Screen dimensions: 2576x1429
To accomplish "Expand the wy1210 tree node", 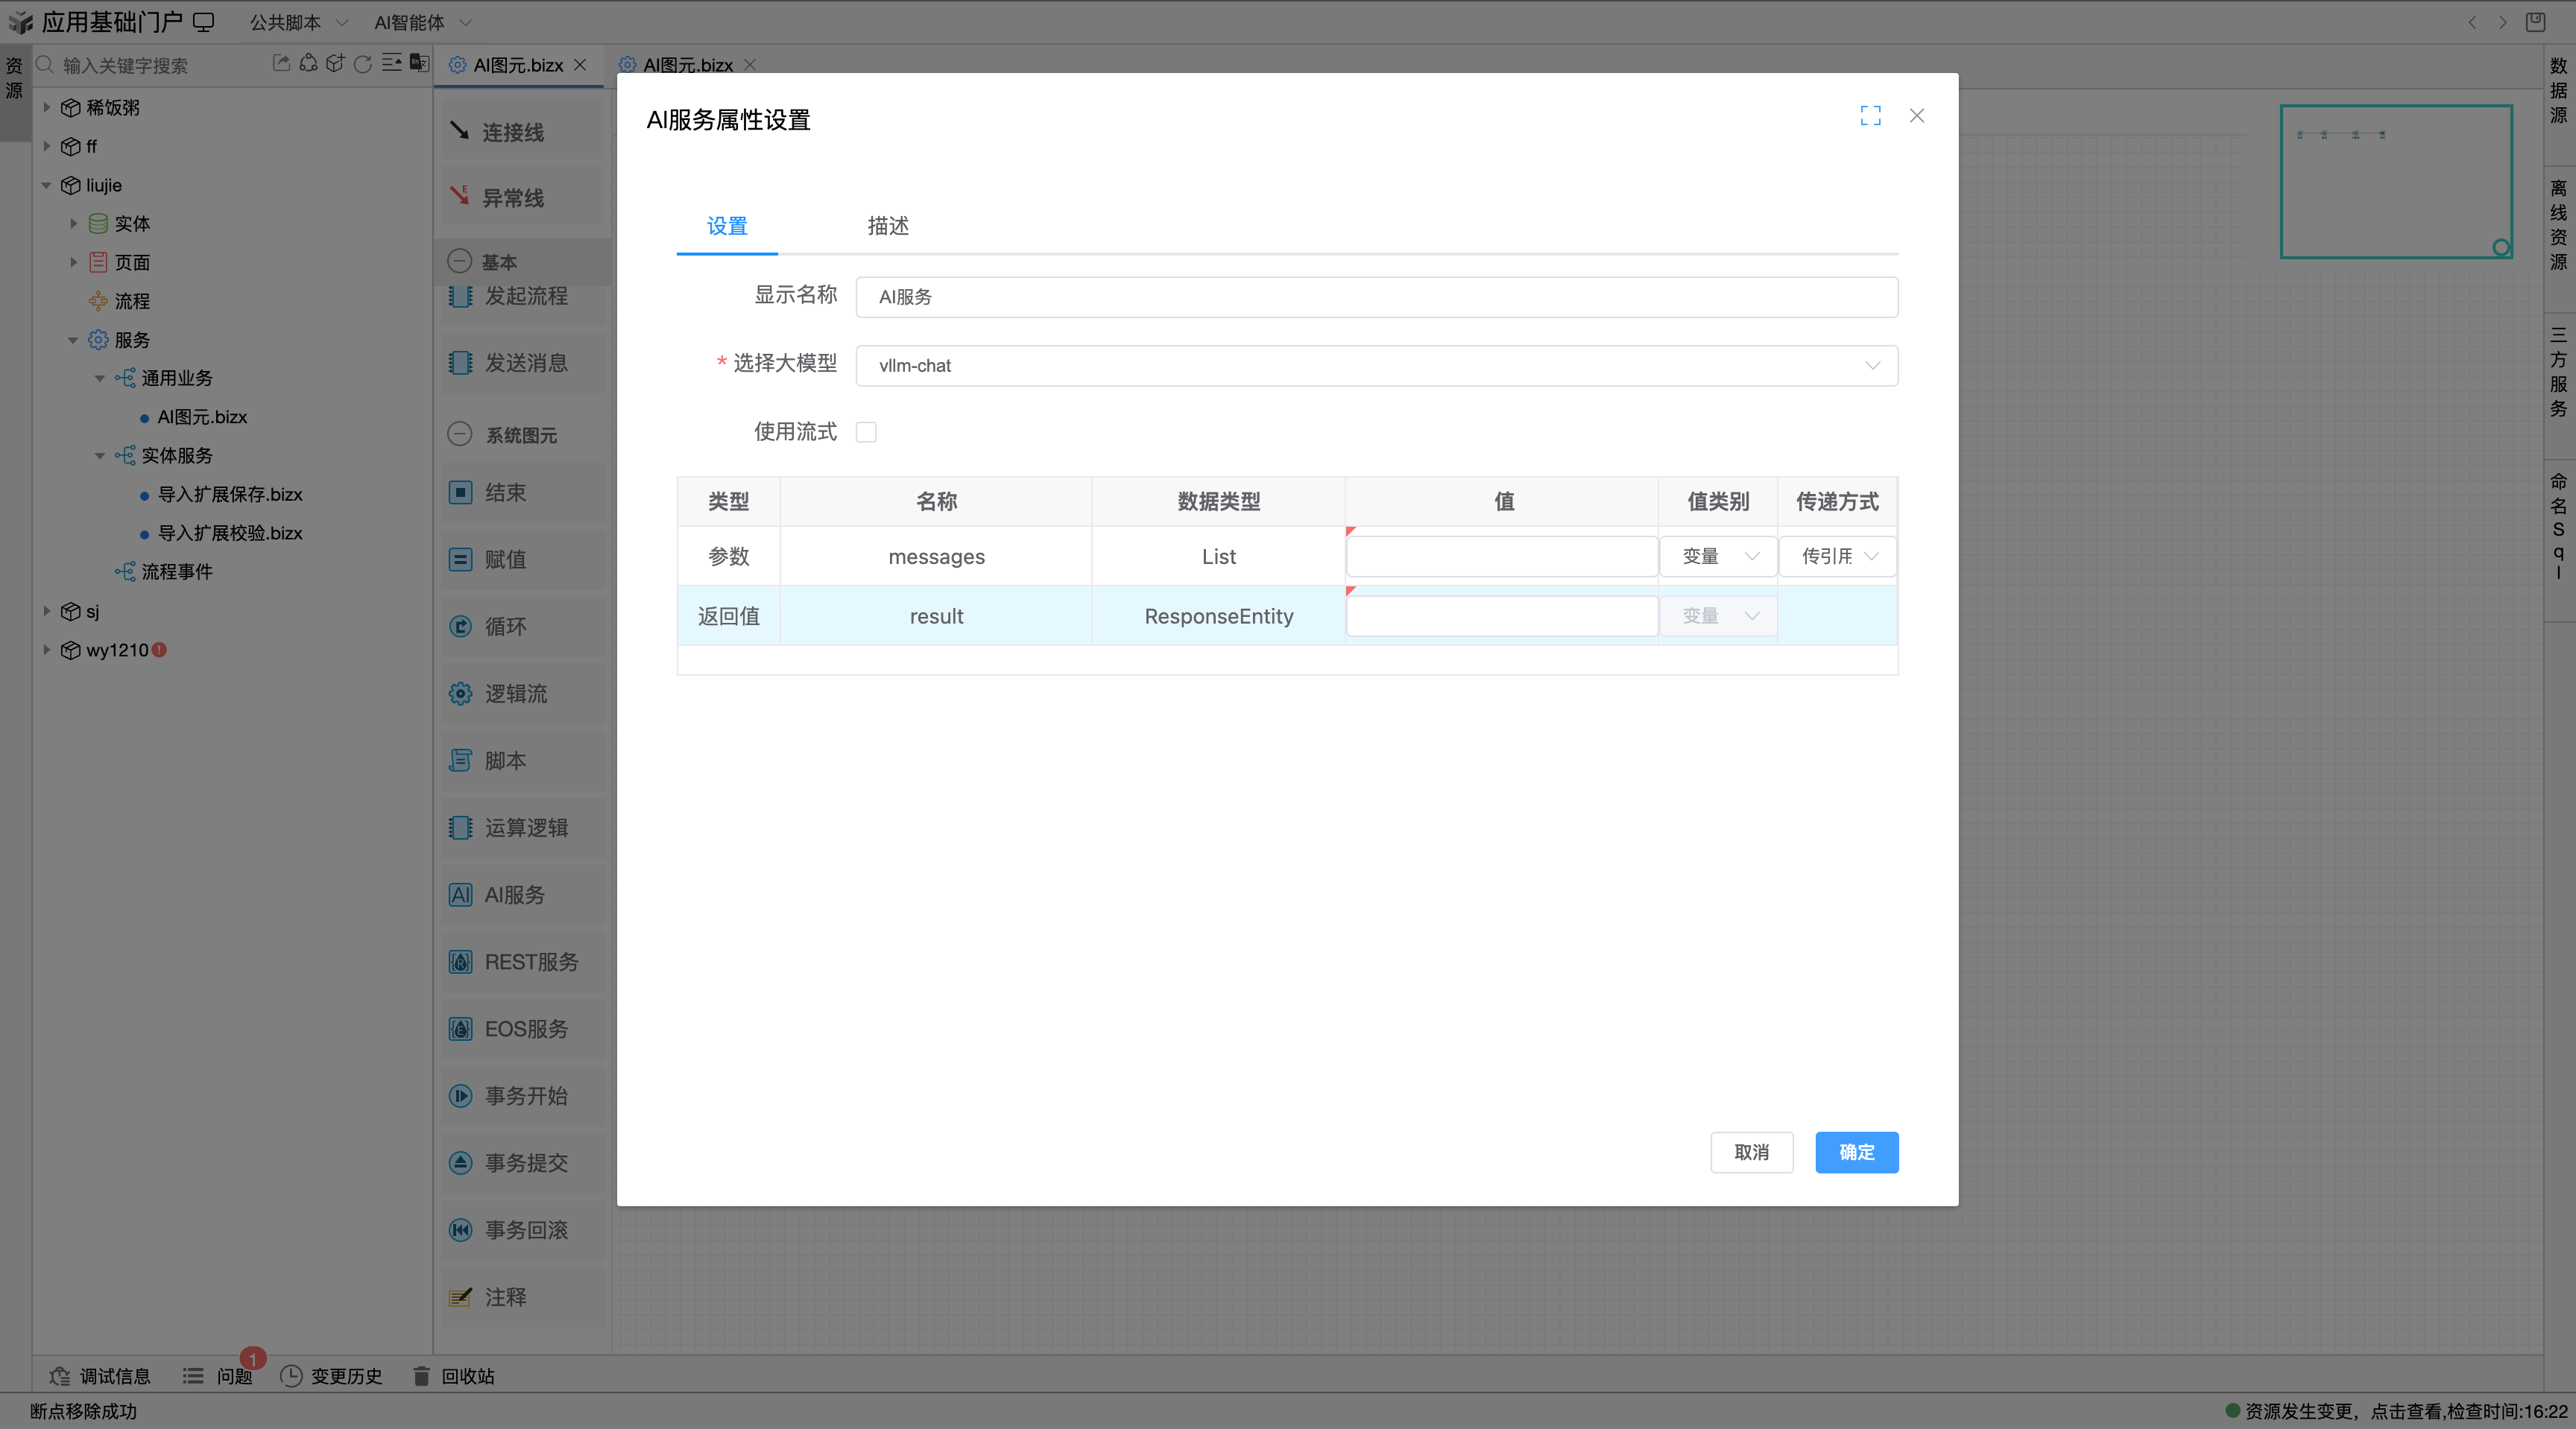I will (46, 650).
